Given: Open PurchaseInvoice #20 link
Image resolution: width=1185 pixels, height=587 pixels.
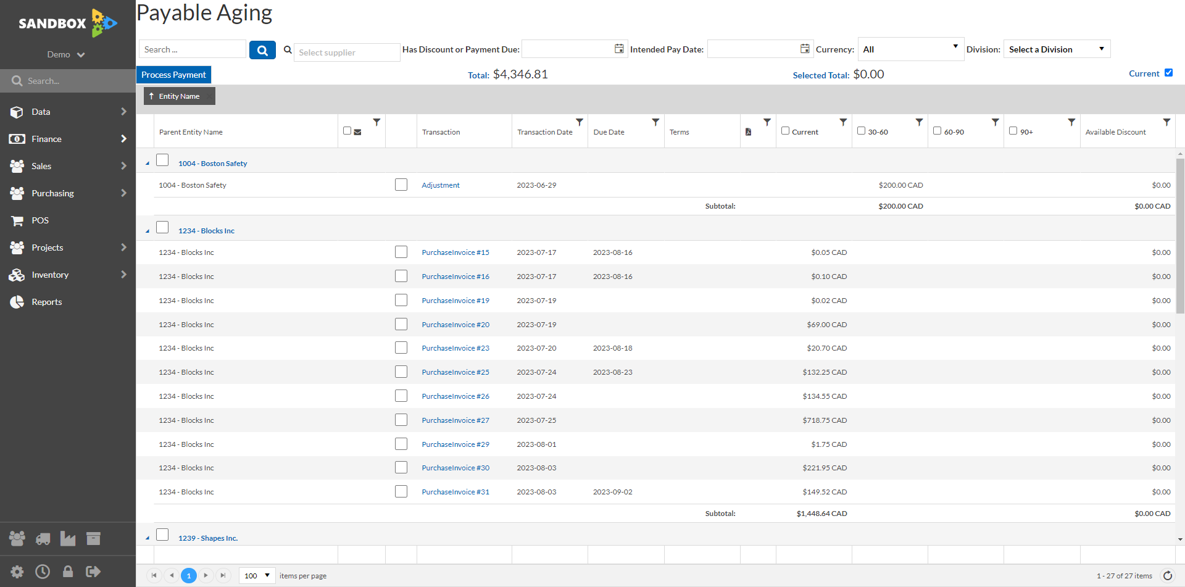Looking at the screenshot, I should pos(455,325).
